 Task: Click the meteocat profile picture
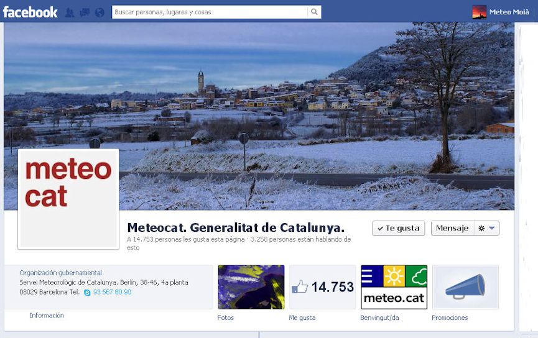(x=68, y=199)
